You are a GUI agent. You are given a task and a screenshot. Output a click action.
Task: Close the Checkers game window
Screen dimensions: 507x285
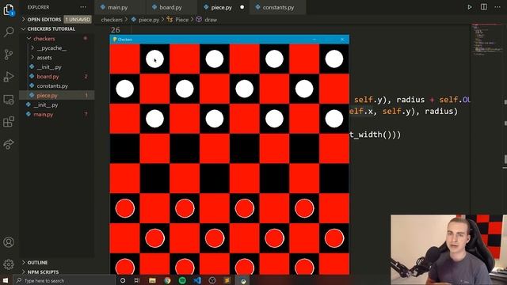342,40
